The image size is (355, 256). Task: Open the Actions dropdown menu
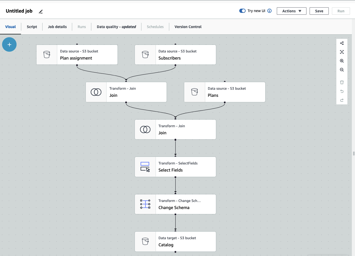[x=291, y=11]
